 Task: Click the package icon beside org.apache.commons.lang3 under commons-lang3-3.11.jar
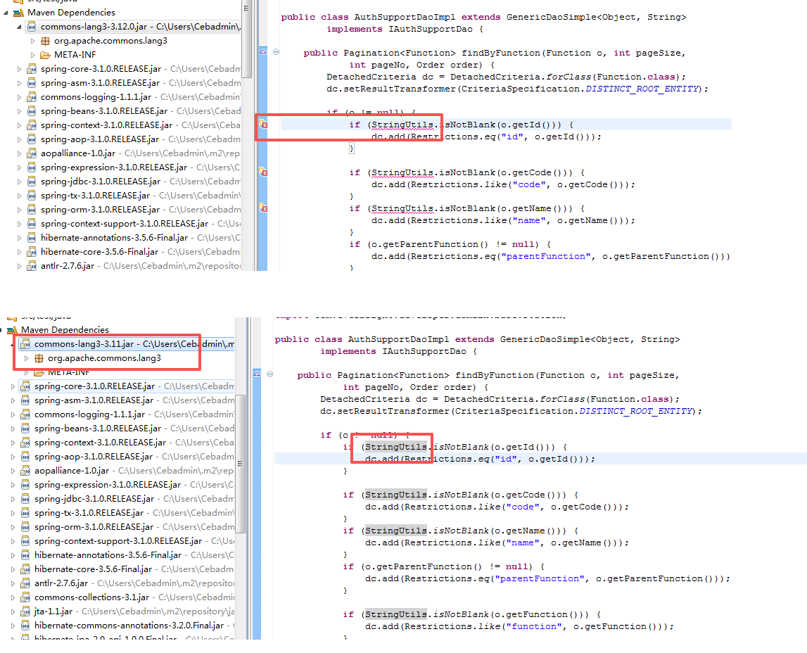click(x=39, y=358)
